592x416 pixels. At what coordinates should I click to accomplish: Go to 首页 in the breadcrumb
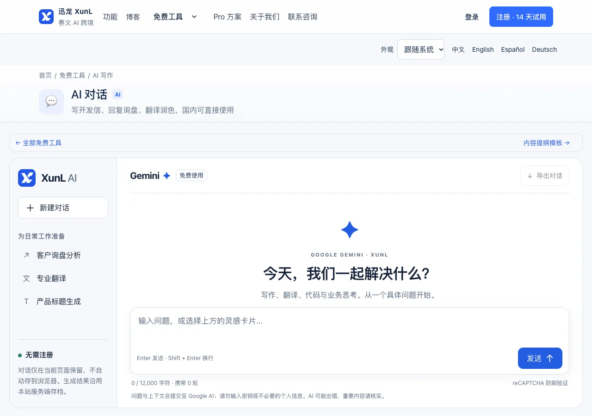pos(45,75)
